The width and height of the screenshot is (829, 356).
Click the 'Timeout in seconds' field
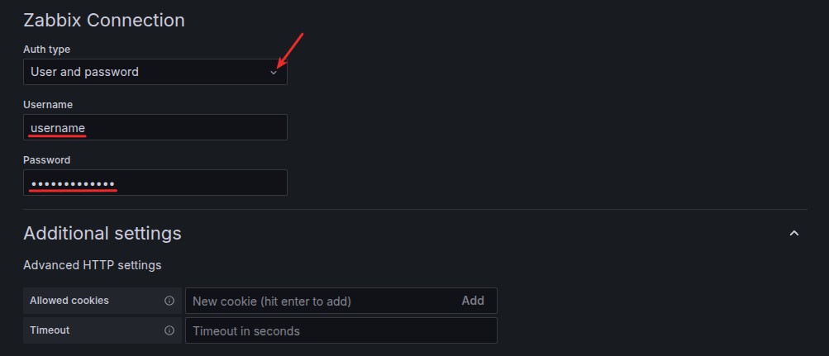click(341, 330)
